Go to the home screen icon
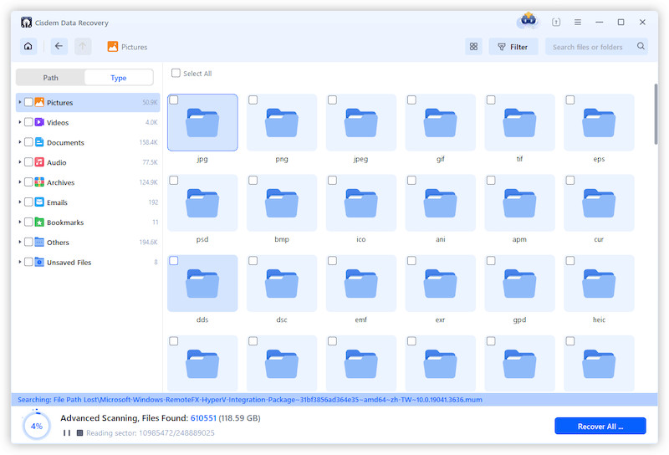 coord(28,46)
